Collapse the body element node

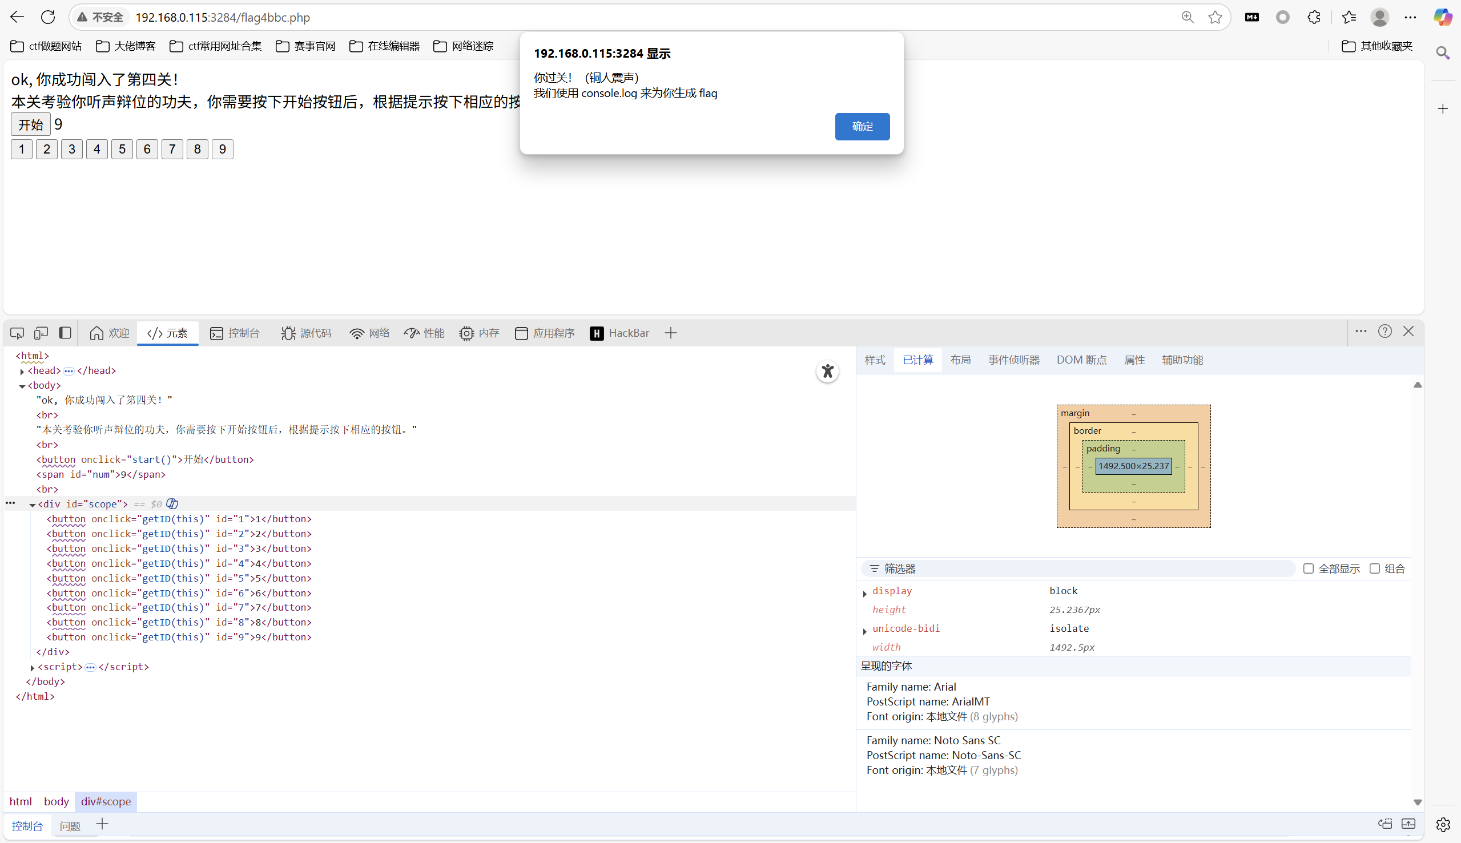[x=22, y=386]
